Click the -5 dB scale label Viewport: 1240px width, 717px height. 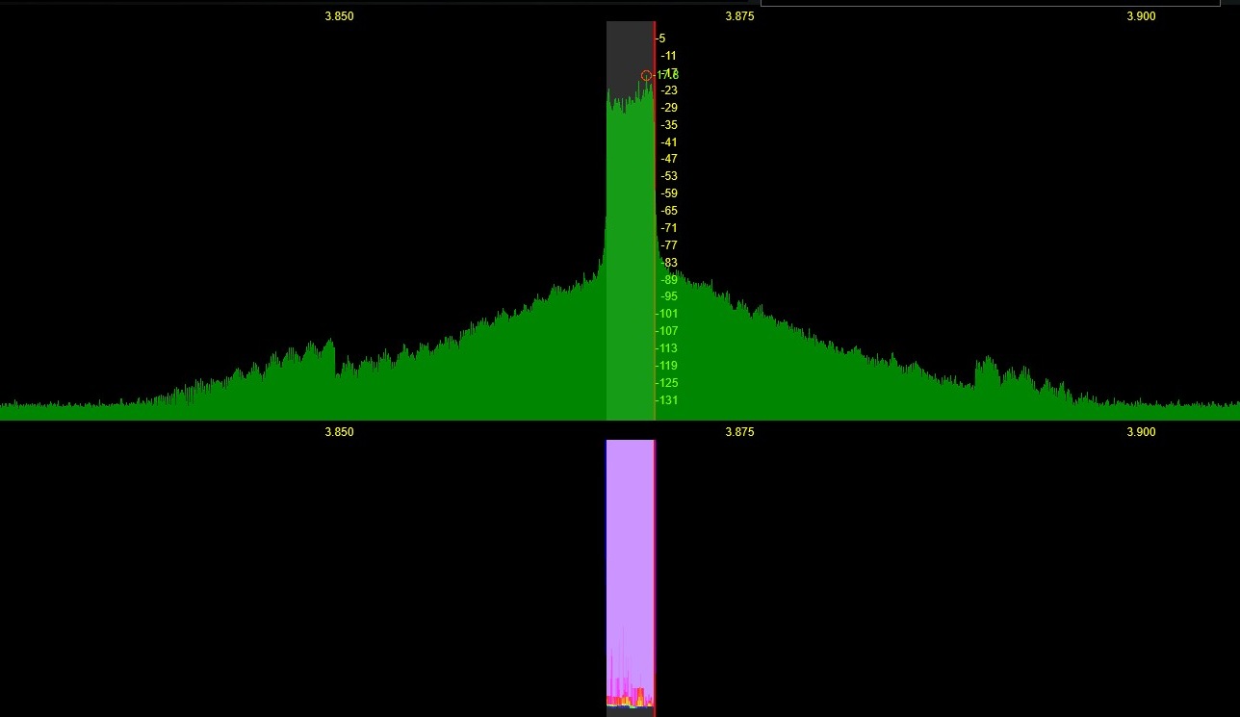pos(661,38)
